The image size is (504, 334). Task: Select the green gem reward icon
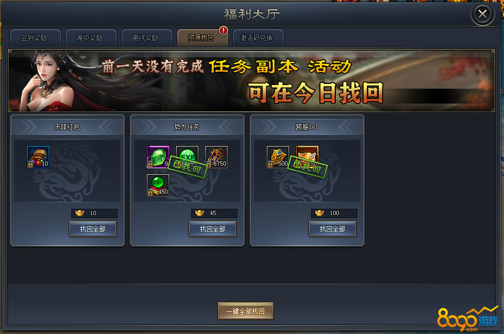click(x=158, y=157)
